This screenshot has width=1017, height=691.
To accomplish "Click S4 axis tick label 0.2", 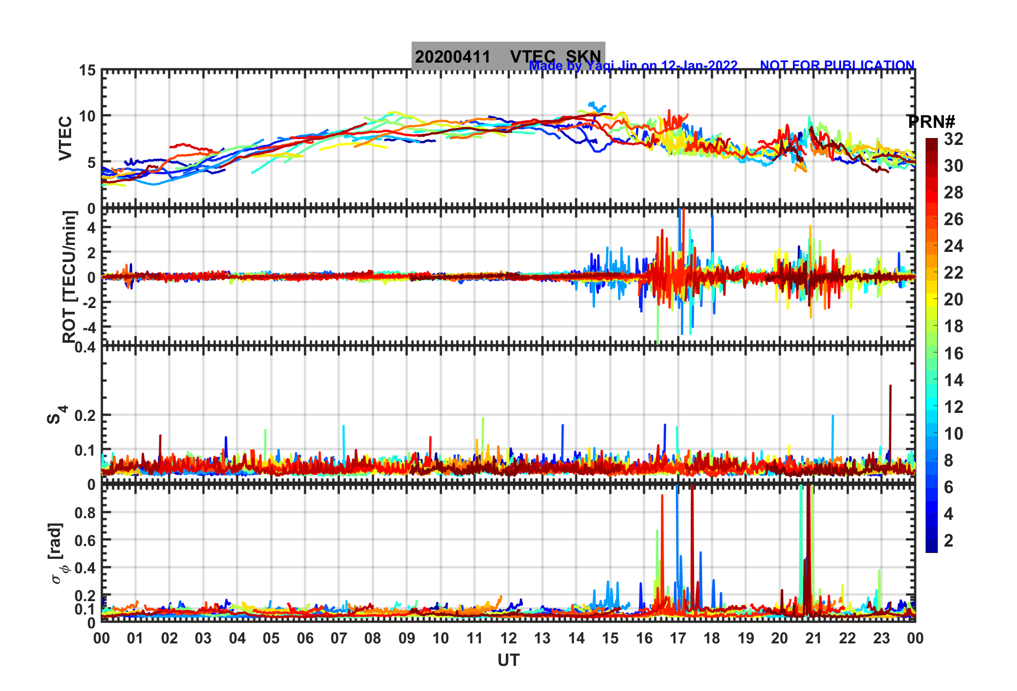I will 86,416.
